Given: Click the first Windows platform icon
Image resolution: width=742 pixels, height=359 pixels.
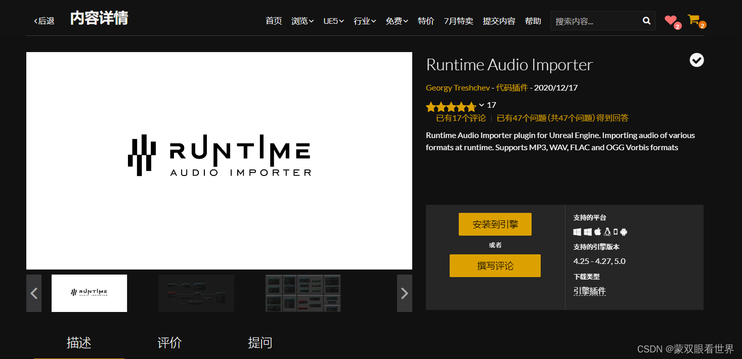Looking at the screenshot, I should coord(577,232).
